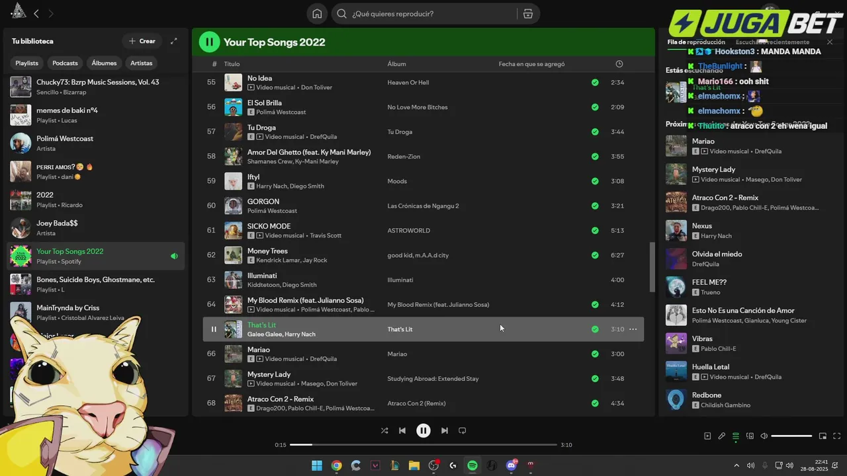The height and width of the screenshot is (476, 847).
Task: Toggle saved checkmark for No Idea
Action: coord(595,83)
